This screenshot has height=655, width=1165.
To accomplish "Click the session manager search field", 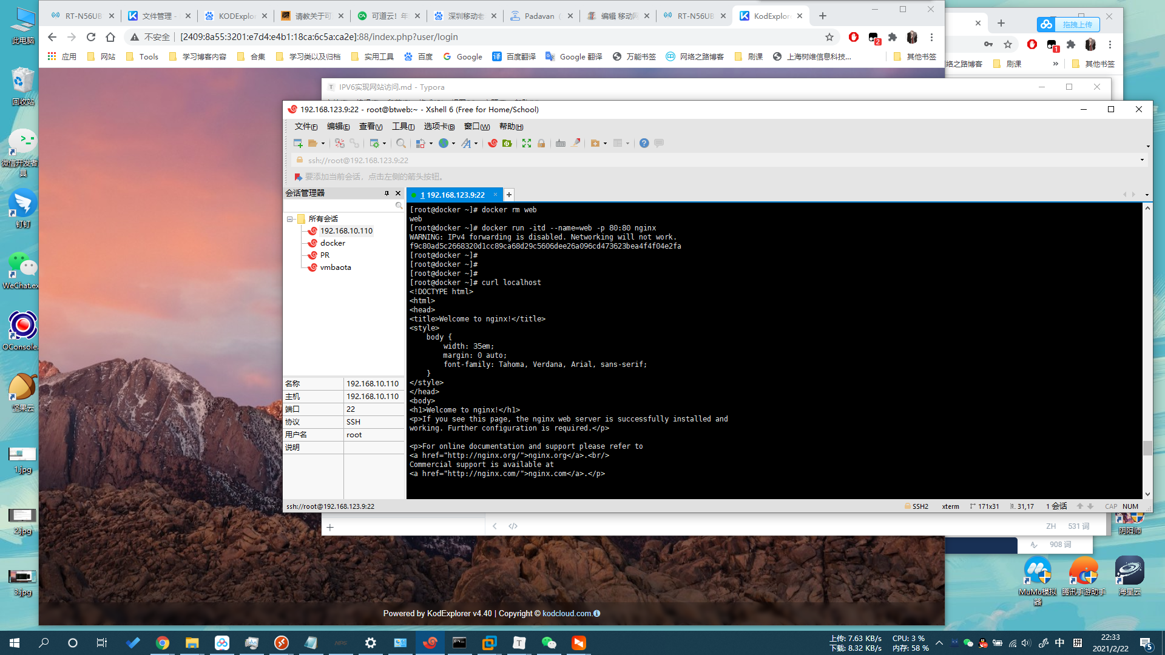I will pos(339,206).
